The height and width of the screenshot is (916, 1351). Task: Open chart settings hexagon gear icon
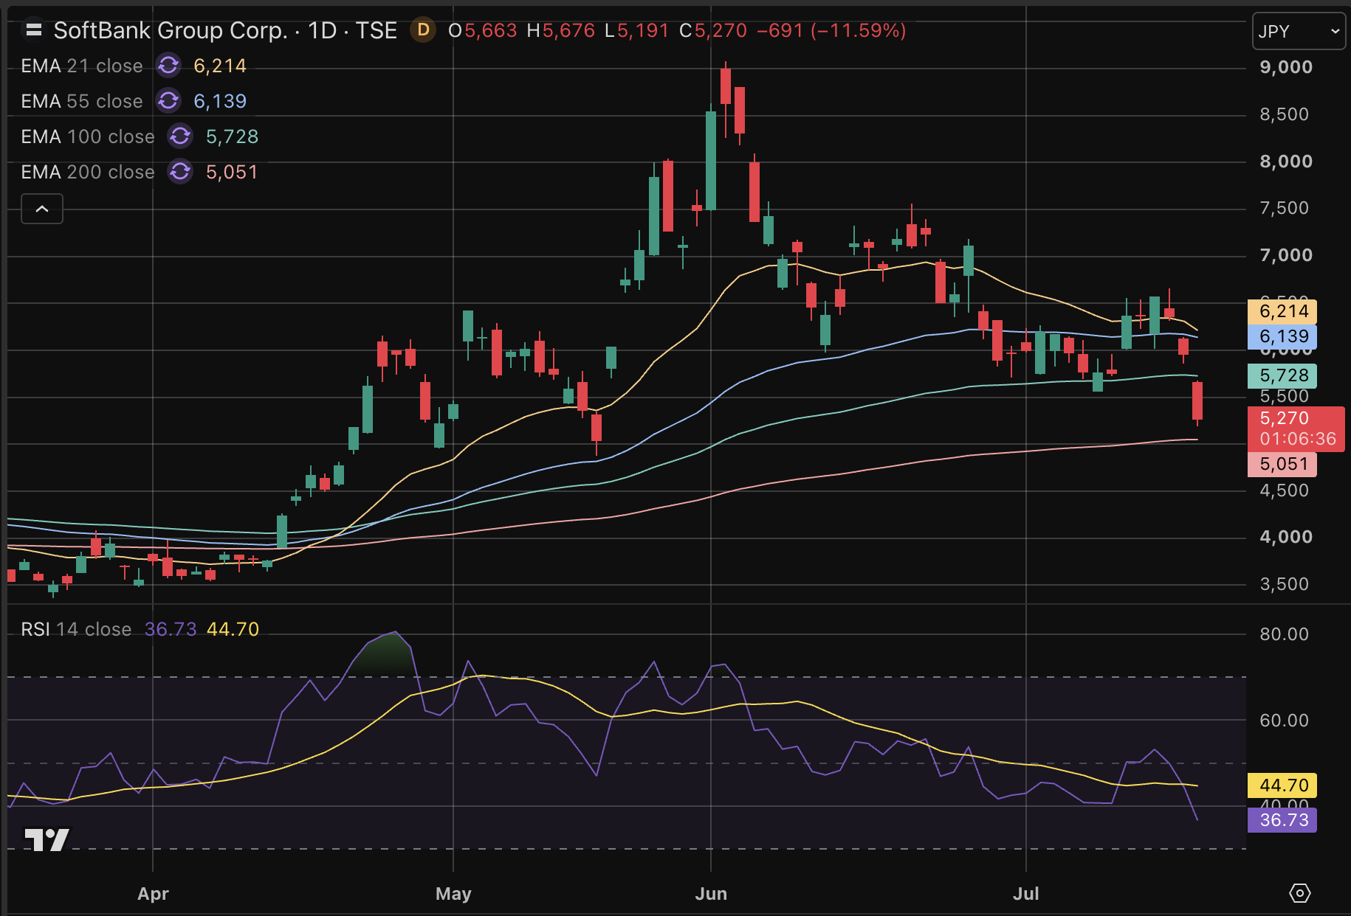tap(1299, 893)
